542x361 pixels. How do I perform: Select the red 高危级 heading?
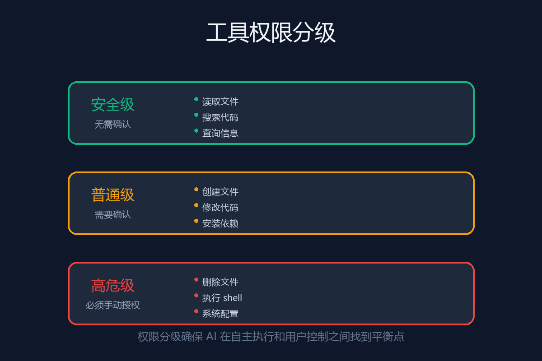[x=113, y=285]
